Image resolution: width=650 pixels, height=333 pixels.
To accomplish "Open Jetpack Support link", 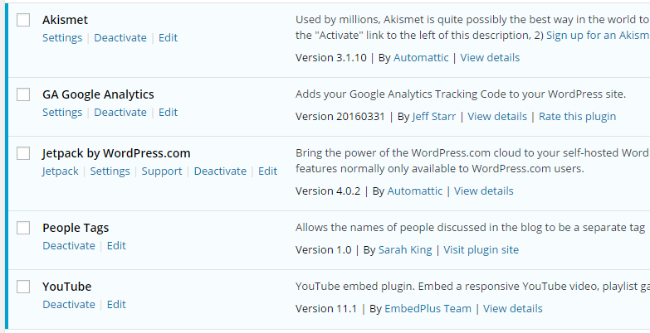I will 162,171.
